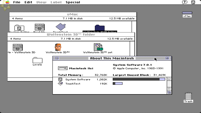Click the Wolfenstein 3D folder window title
The image size is (201, 113).
click(x=71, y=35)
